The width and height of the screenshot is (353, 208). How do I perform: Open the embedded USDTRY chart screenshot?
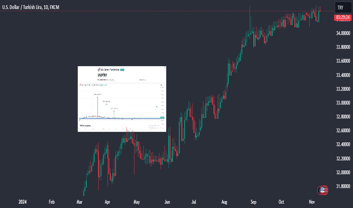pyautogui.click(x=122, y=98)
